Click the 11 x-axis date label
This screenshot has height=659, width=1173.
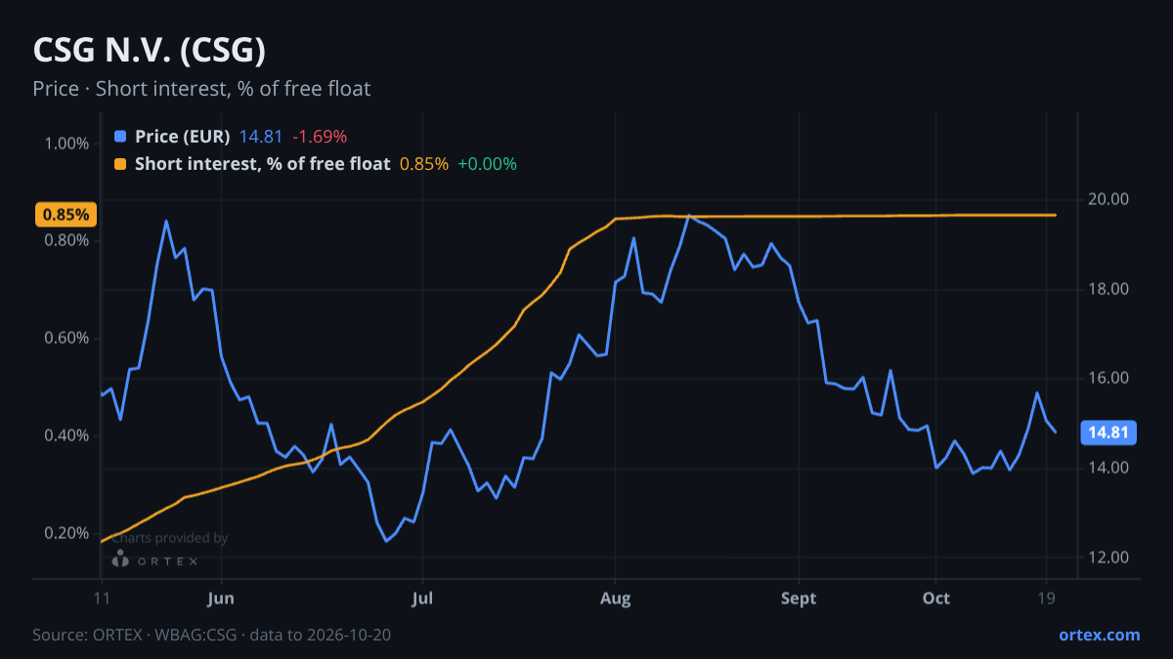pyautogui.click(x=101, y=598)
